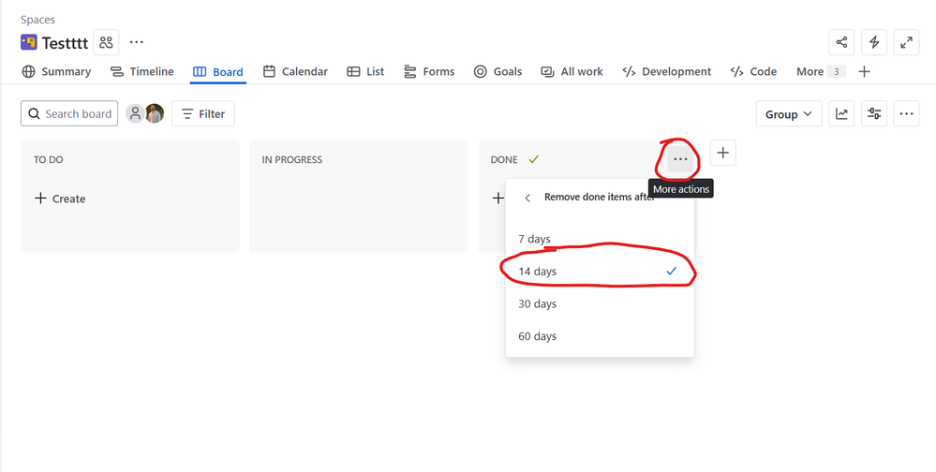
Task: Click the DONE column header
Action: pyautogui.click(x=504, y=160)
